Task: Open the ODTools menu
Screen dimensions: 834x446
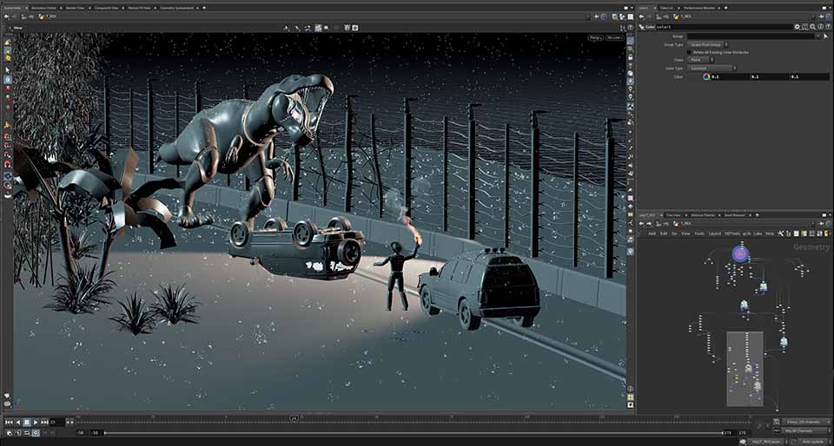Action: point(731,233)
